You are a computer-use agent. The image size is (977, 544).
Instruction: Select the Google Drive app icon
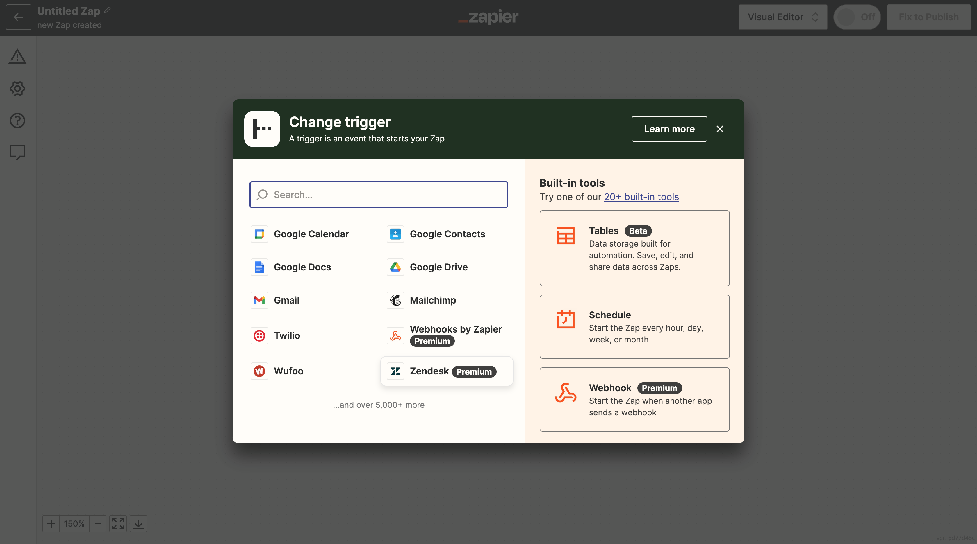395,267
